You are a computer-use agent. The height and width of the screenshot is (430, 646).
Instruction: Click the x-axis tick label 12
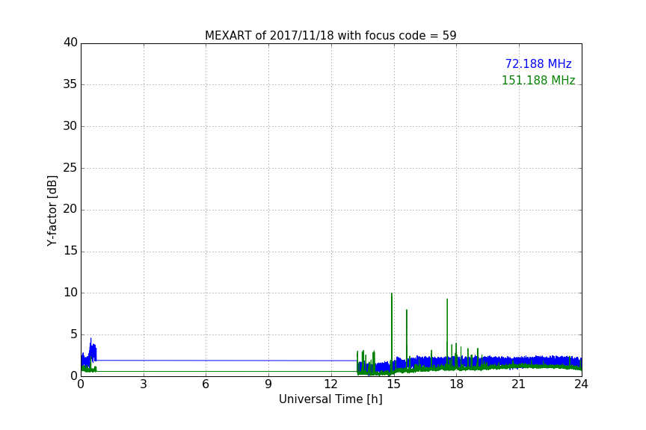330,384
